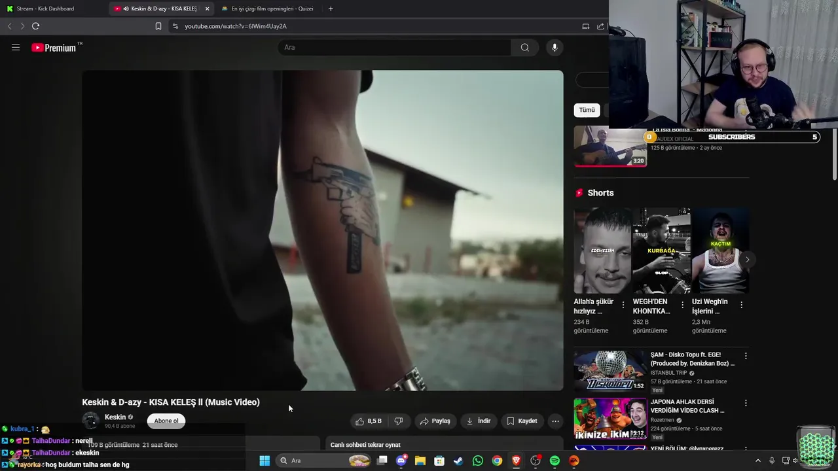Play the WEGH'DEN KHONTKA short
Screen dimensions: 838x471
coord(661,251)
